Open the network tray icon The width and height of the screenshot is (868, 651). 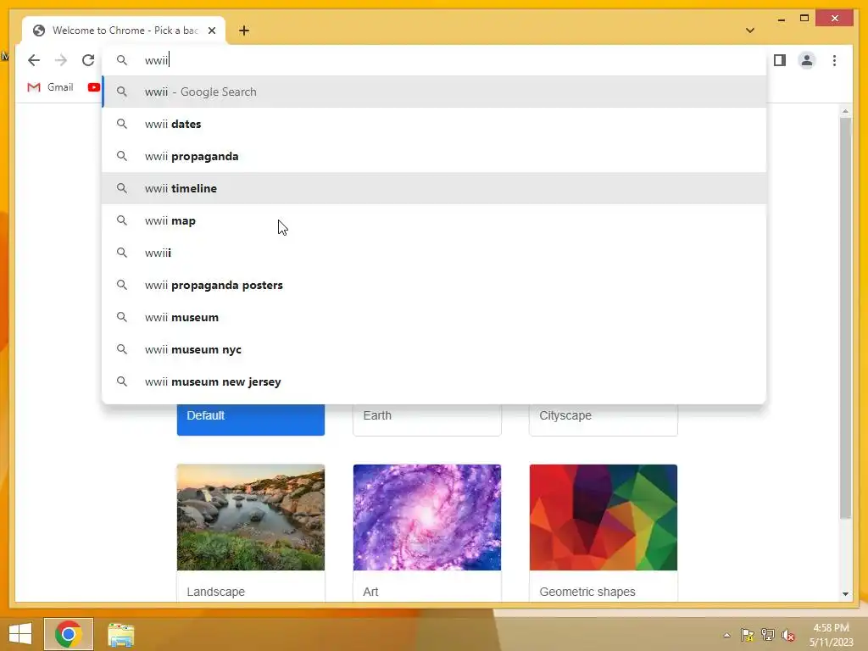tap(768, 635)
